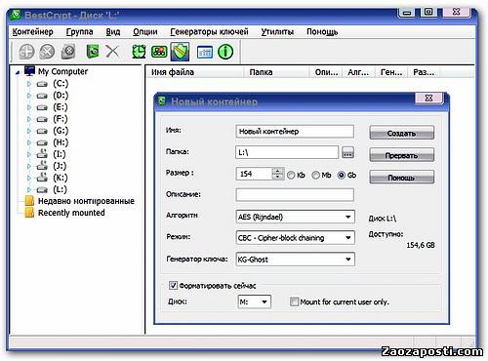Close the Новый контейнер dialog
This screenshot has width=488, height=361.
[x=428, y=98]
